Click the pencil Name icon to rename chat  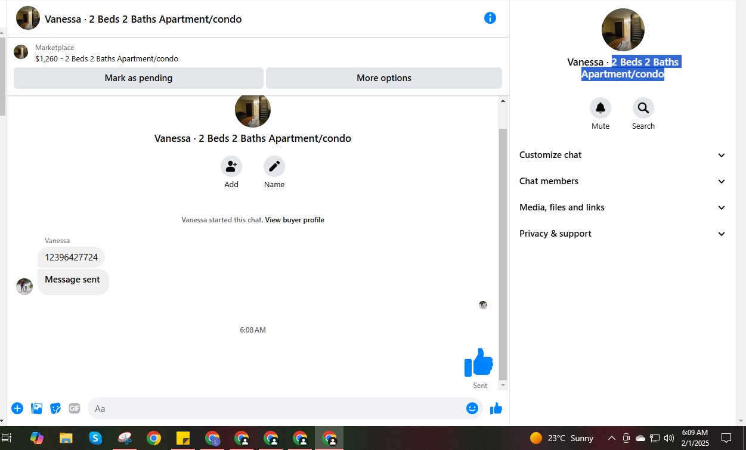click(274, 166)
